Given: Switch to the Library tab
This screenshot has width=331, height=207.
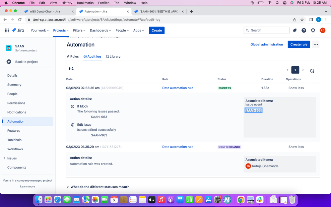Looking at the screenshot, I should (113, 57).
